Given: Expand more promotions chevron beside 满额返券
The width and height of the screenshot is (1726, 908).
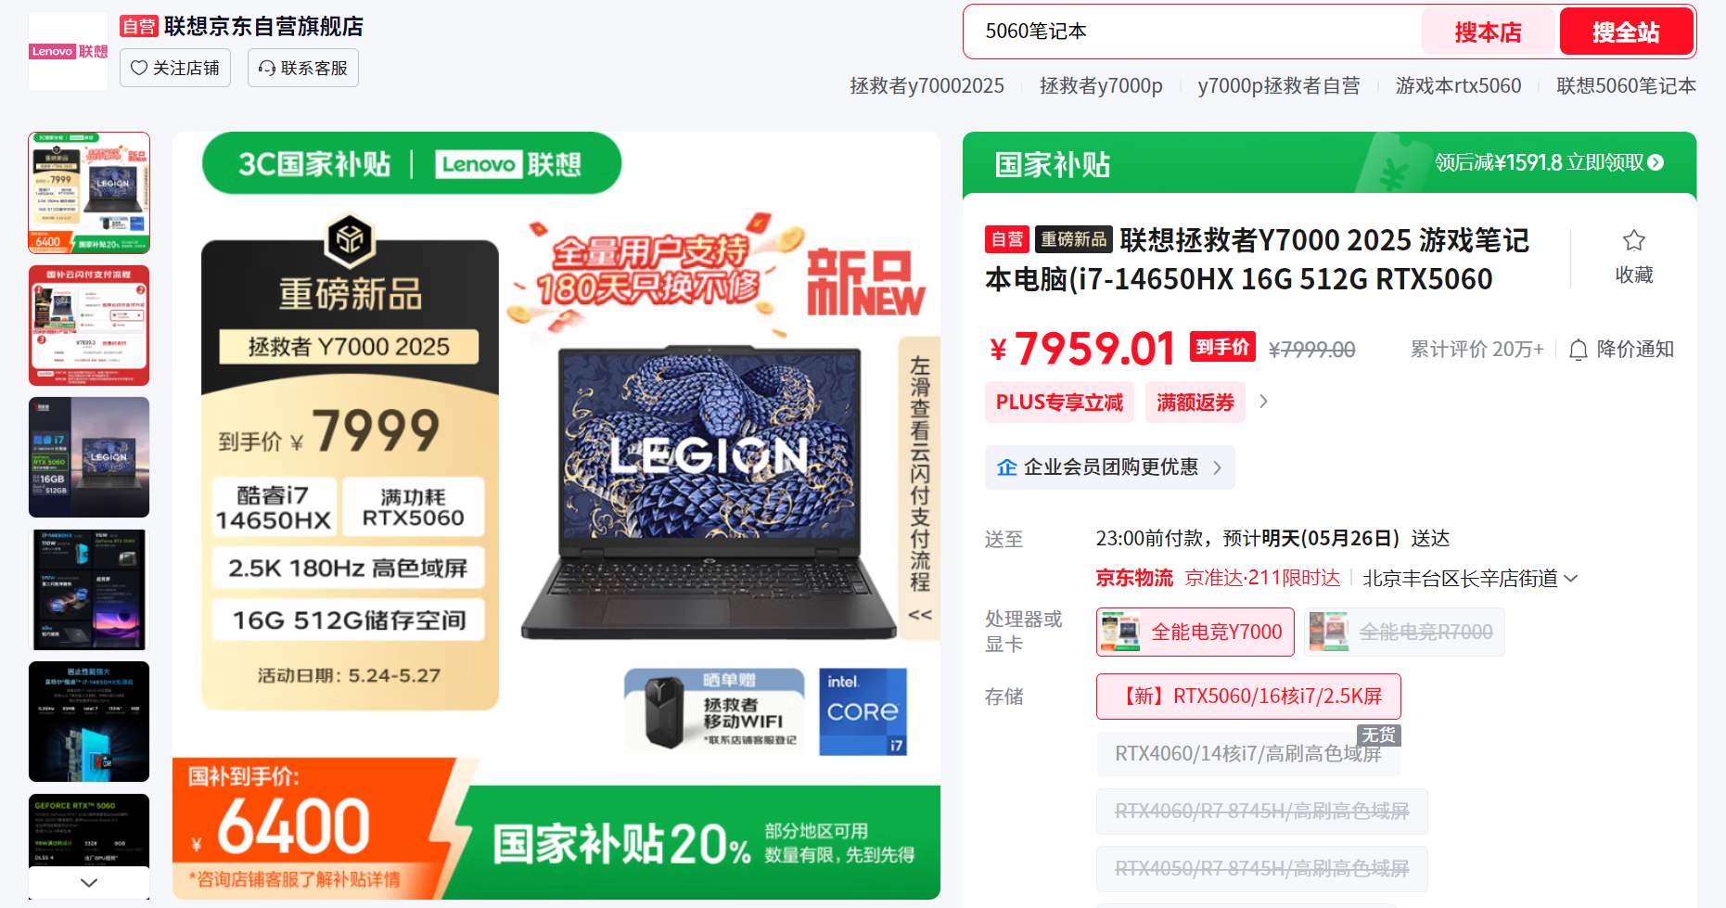Looking at the screenshot, I should [1263, 402].
